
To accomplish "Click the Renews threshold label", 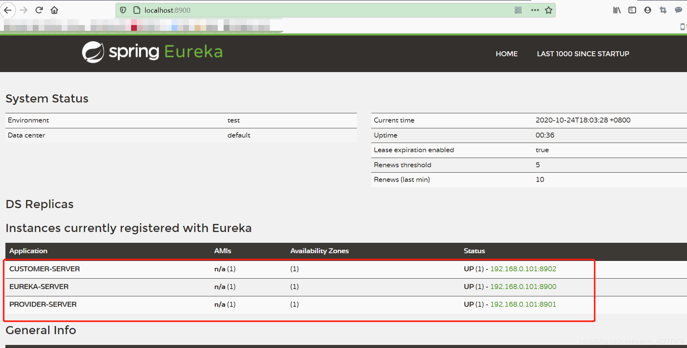I will [x=402, y=165].
